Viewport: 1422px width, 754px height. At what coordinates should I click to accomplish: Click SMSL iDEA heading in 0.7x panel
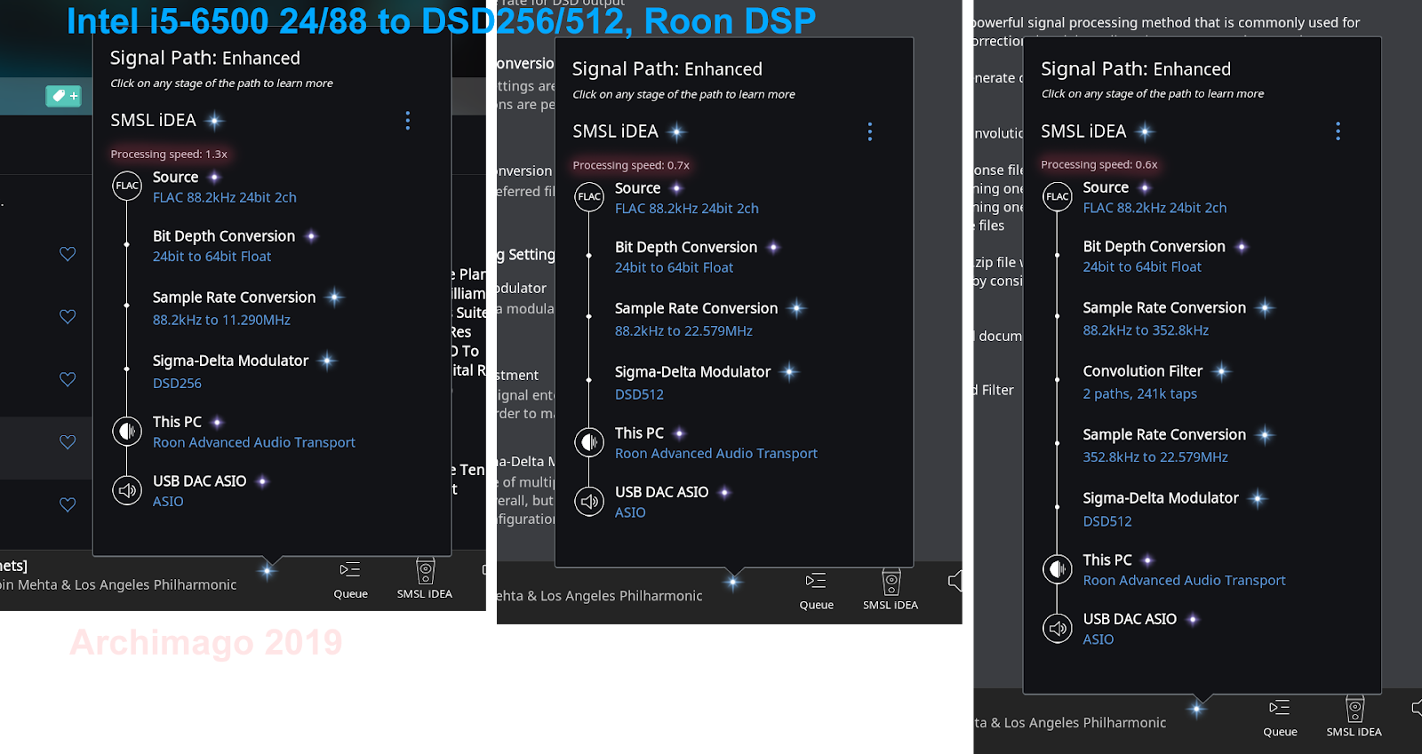[x=615, y=131]
